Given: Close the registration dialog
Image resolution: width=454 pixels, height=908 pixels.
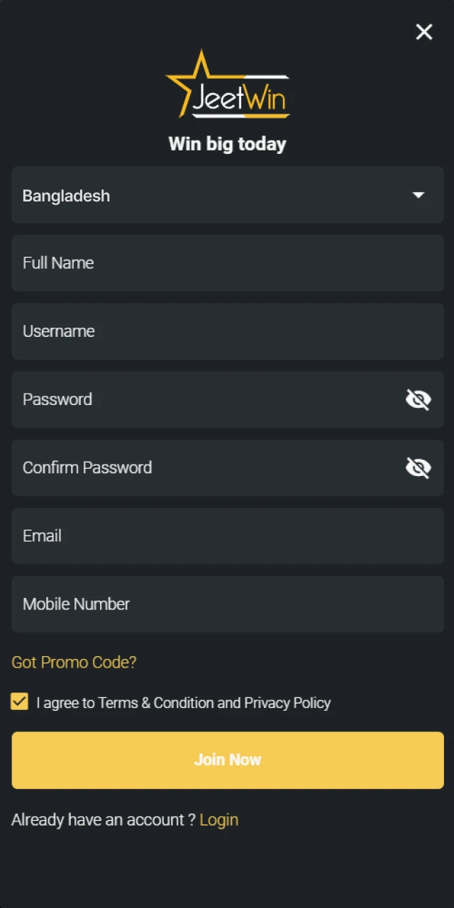Looking at the screenshot, I should (x=423, y=32).
